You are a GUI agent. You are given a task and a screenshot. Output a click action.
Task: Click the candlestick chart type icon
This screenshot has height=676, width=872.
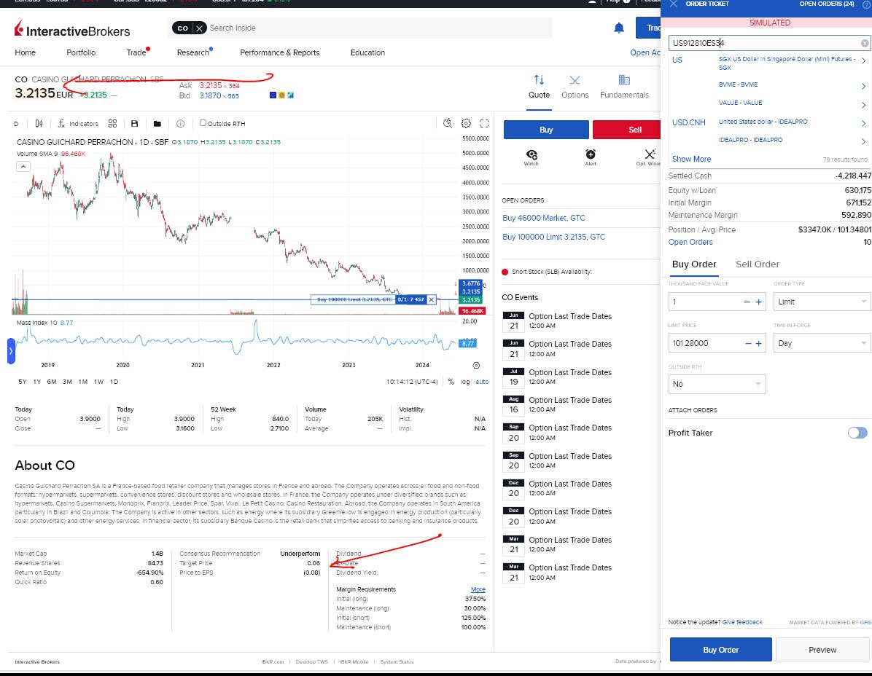coord(39,123)
